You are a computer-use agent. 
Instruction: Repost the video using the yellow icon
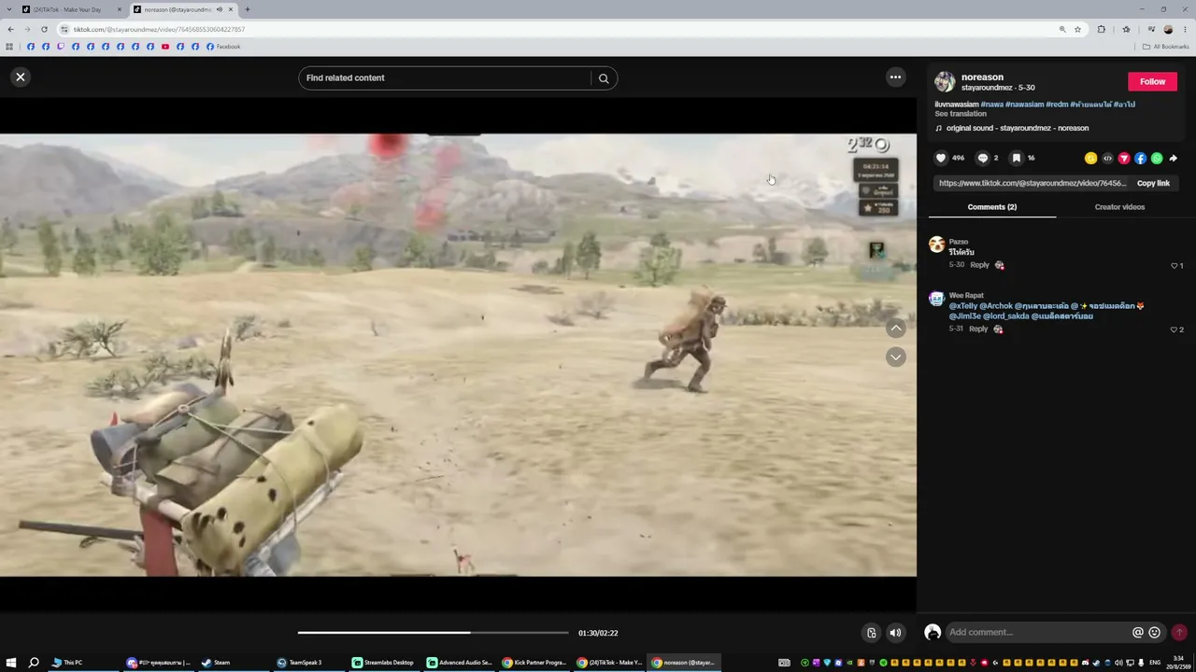[1090, 159]
